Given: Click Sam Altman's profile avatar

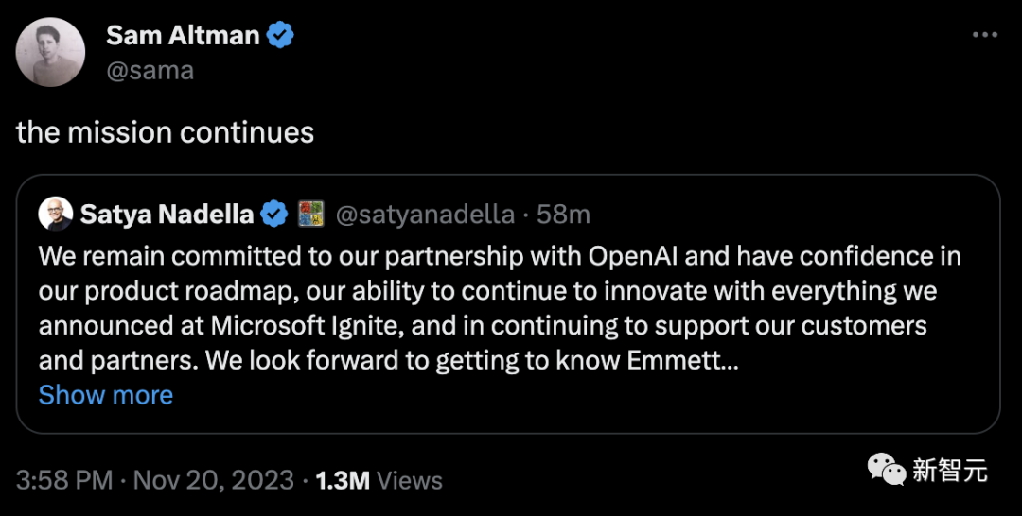Looking at the screenshot, I should 53,54.
